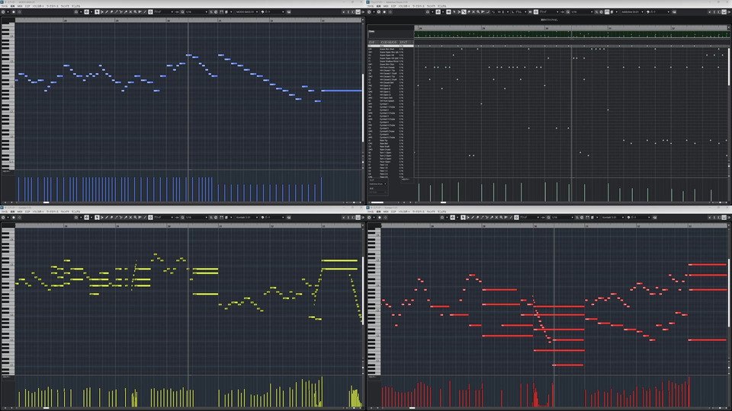Viewport: 732px width, 411px height.
Task: Open 1/16 quantize dropdown in red Kontakt editor
Action: pos(562,217)
